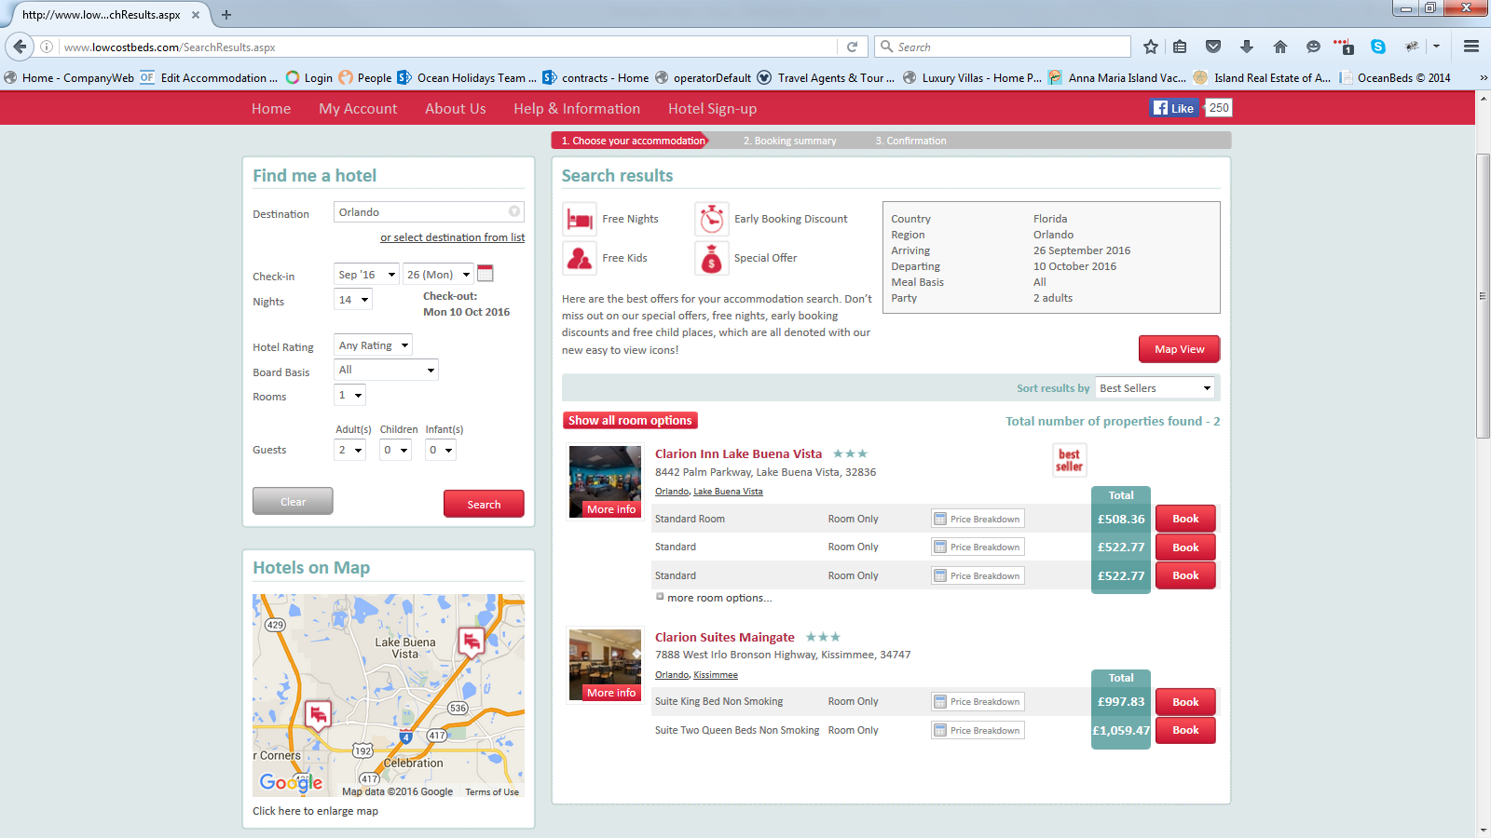Open the Rooms dropdown

click(x=350, y=395)
